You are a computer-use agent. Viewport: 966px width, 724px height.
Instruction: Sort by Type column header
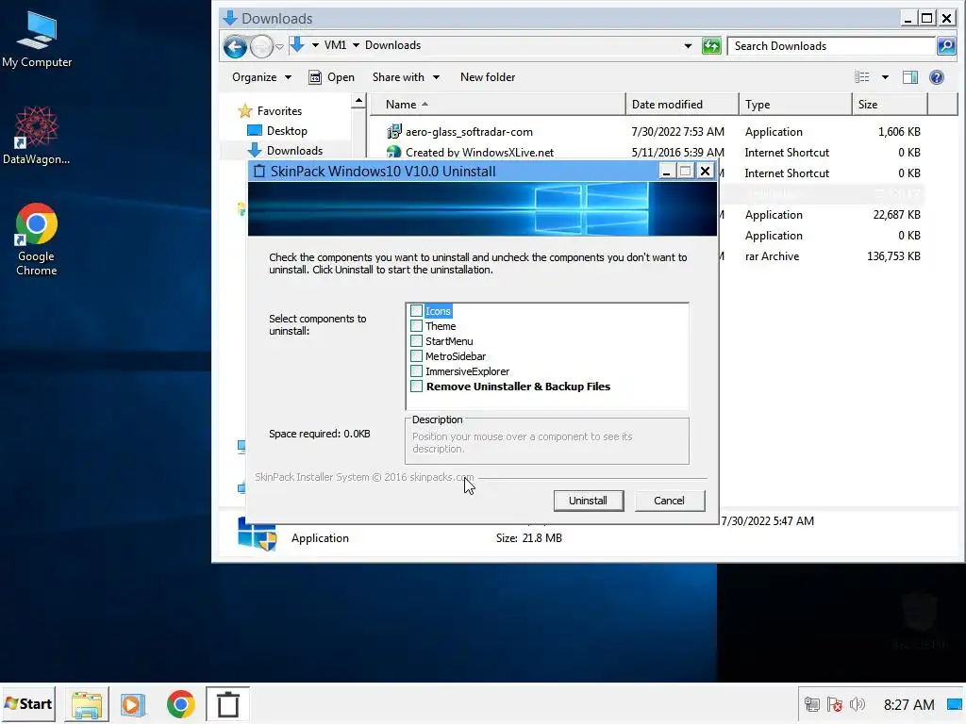point(794,105)
